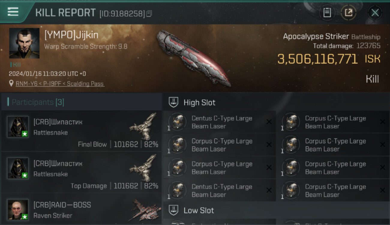The image size is (390, 225).
Task: Click the clipboard copy report icon
Action: coord(327,13)
